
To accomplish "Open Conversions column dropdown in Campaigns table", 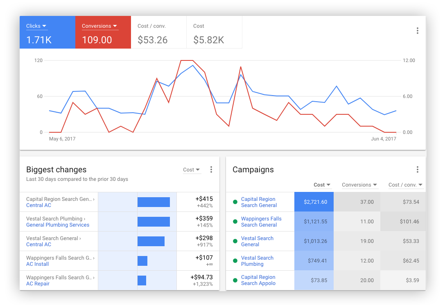I will (359, 185).
